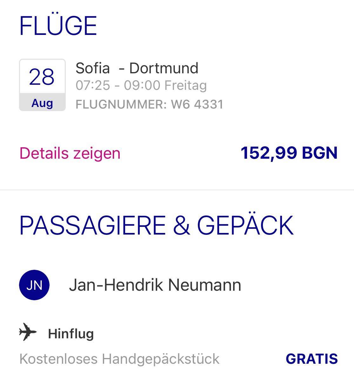Viewport: 354px width, 378px height.
Task: Click the PASSAGIERE & GEPÄCK heading
Action: click(156, 225)
